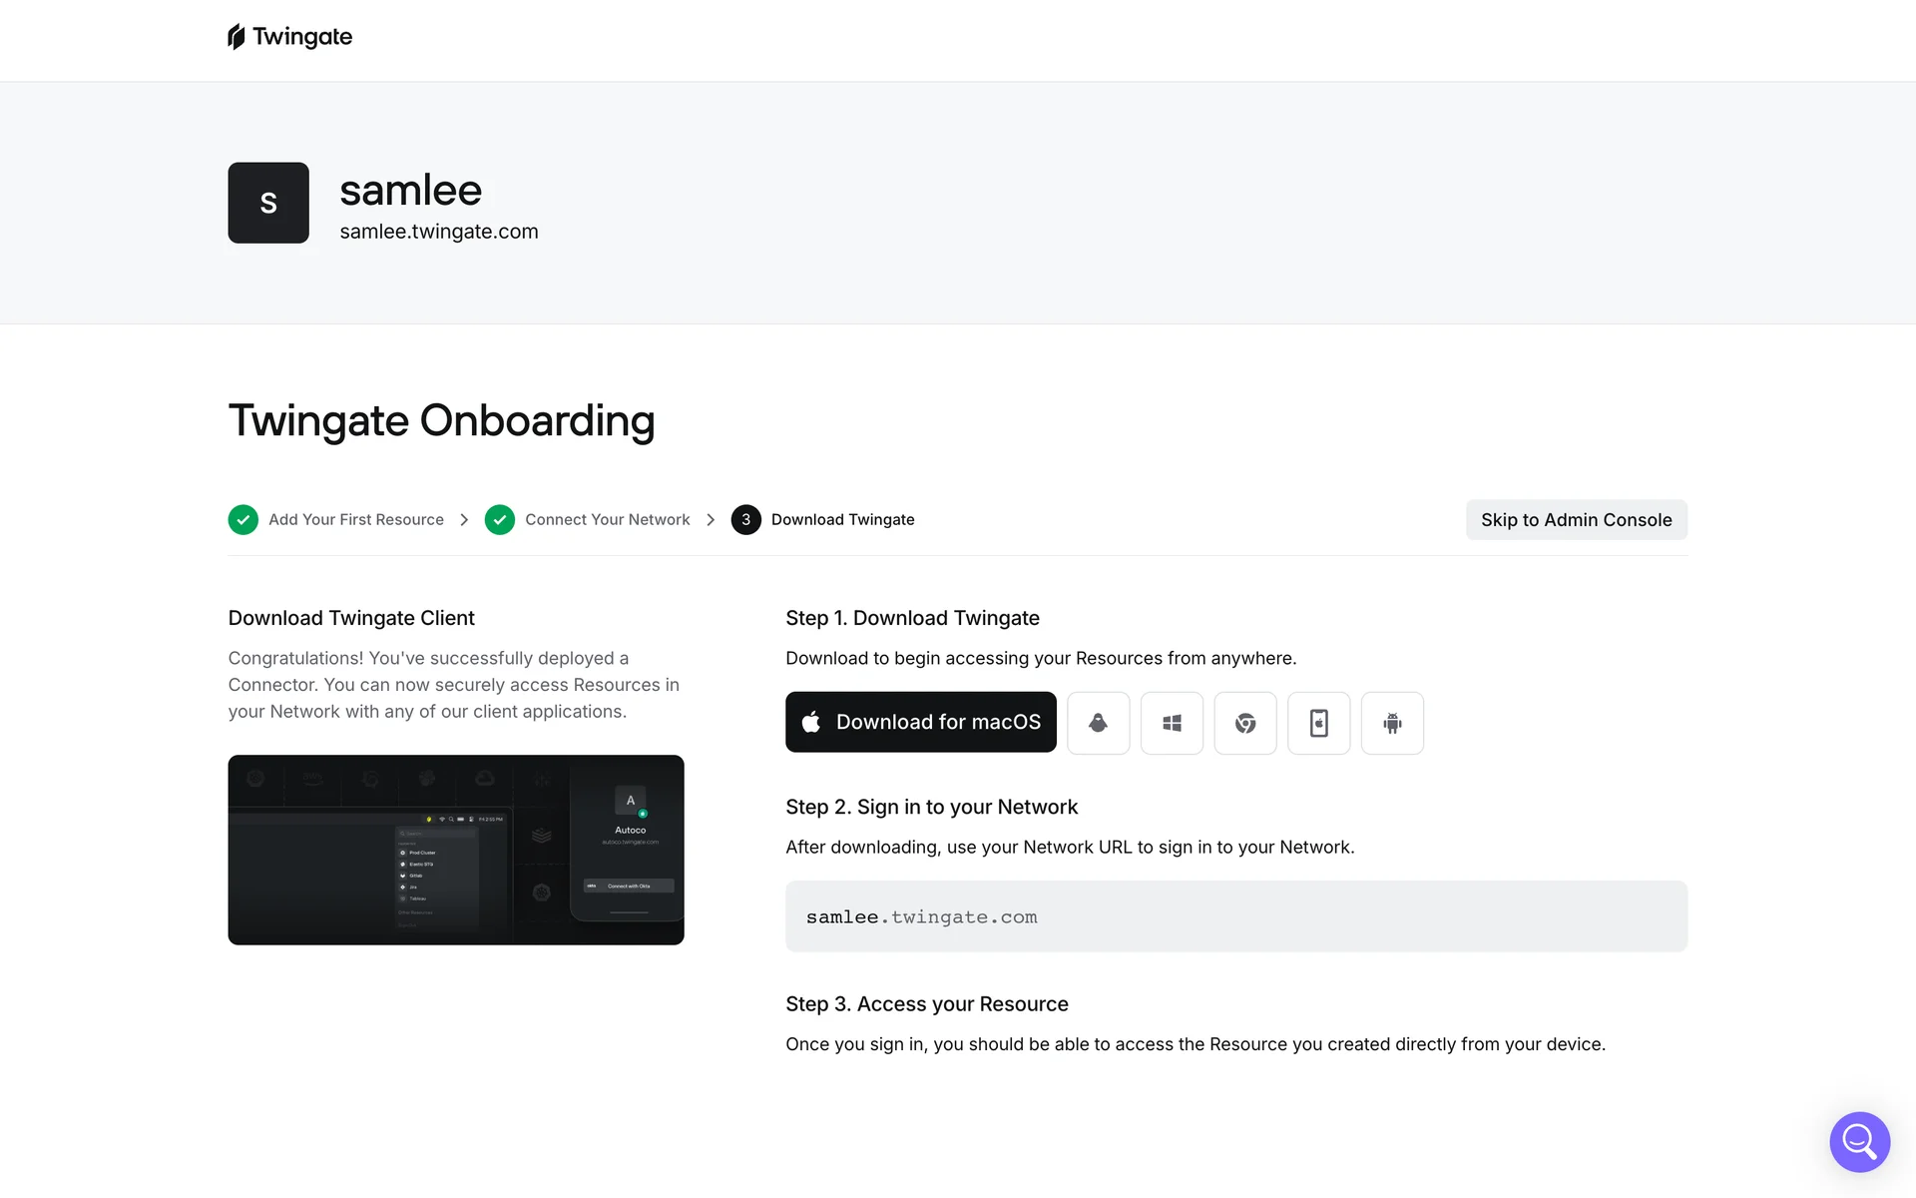Screen dimensions: 1916x1198
Task: Click the Add Your First Resource checkmark
Action: pos(242,519)
